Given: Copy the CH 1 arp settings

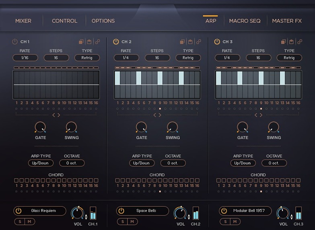Looking at the screenshot, I should click(x=81, y=41).
